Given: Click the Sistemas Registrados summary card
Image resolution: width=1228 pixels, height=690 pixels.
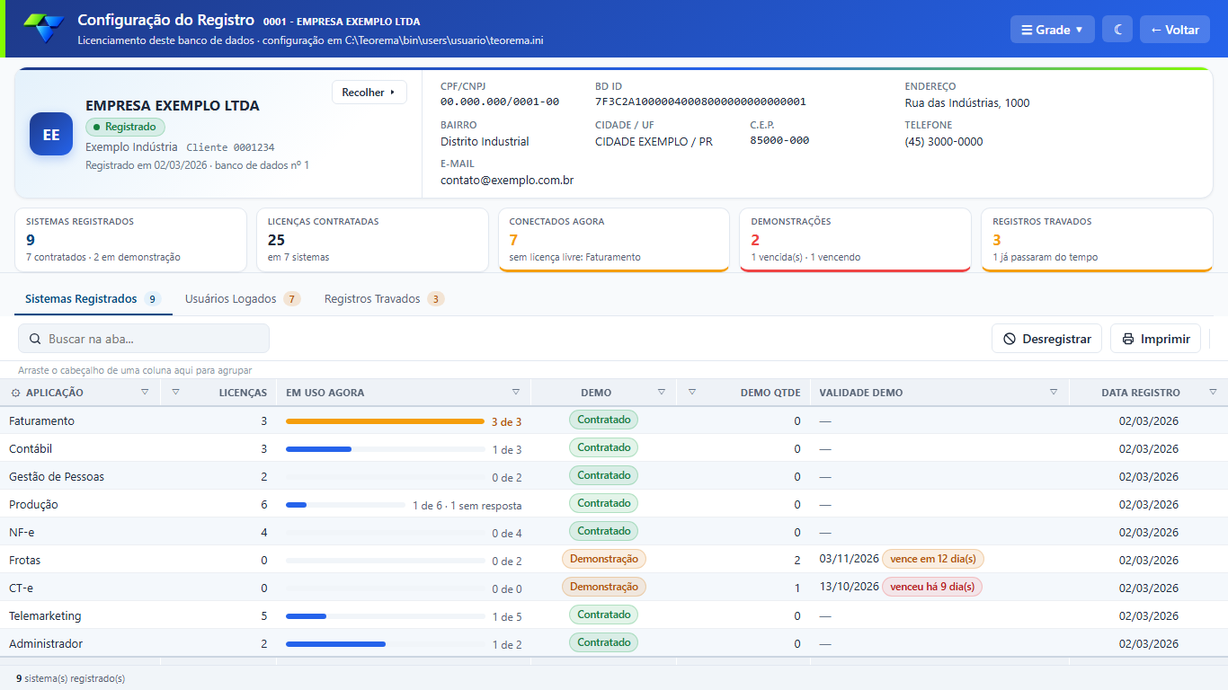Looking at the screenshot, I should coord(131,240).
